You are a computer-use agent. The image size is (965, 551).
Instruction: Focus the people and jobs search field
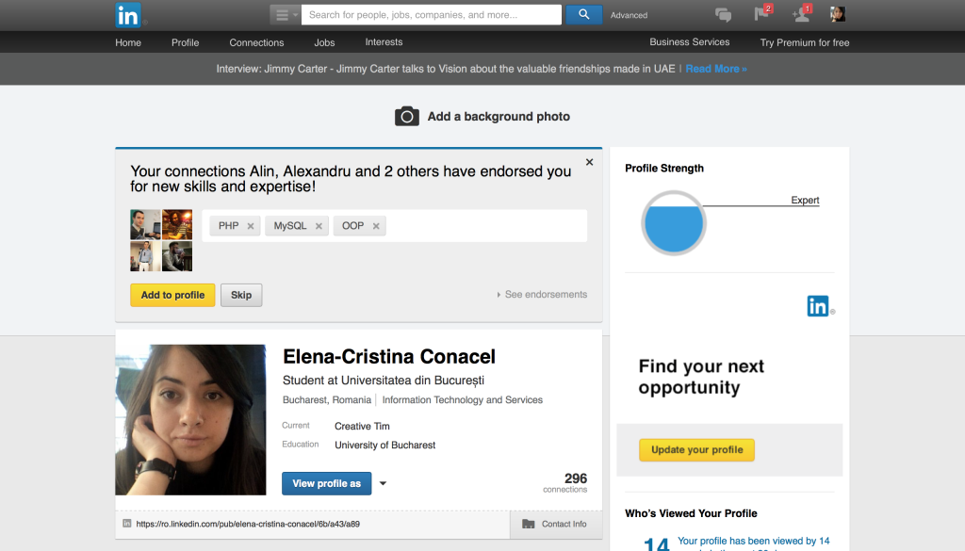click(x=431, y=15)
